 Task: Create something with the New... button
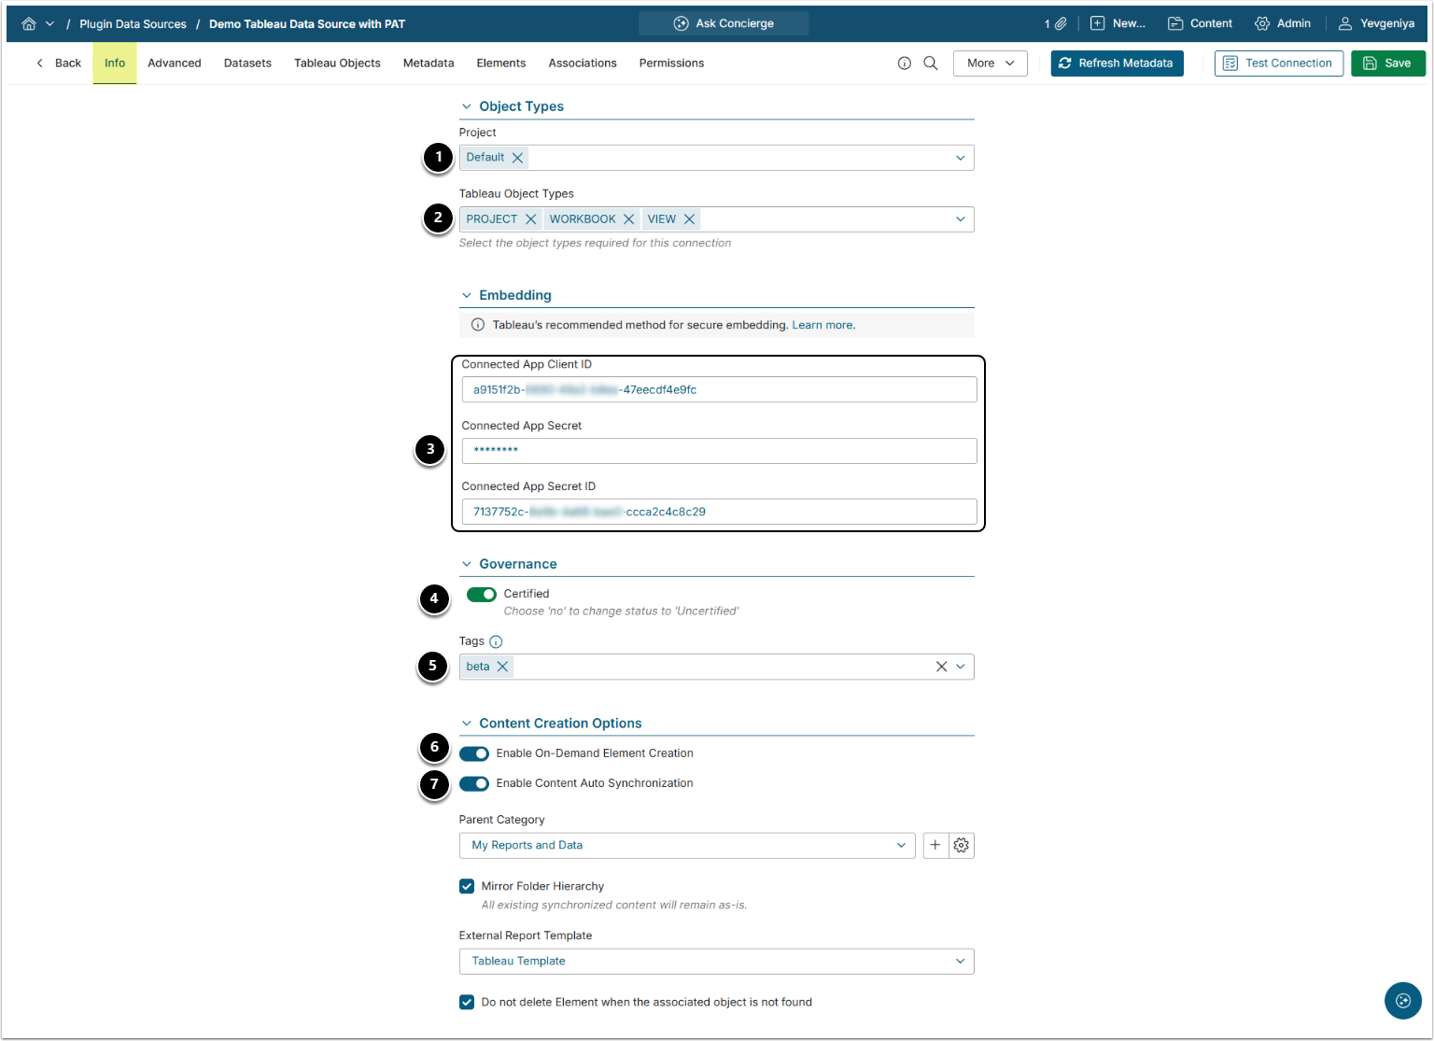click(x=1118, y=23)
